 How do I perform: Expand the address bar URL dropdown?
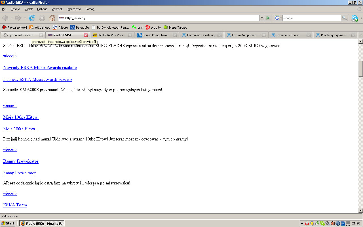(261, 18)
